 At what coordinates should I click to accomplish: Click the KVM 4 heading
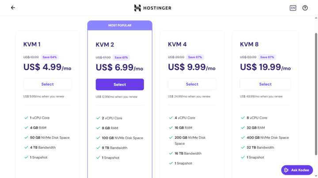177,44
